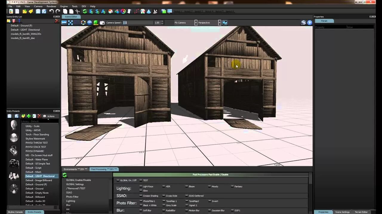Select Torch - Floor Standing preset

[37, 134]
